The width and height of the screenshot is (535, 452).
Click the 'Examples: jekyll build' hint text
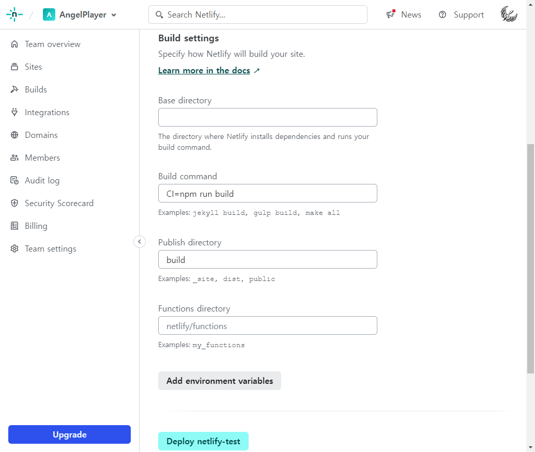249,213
